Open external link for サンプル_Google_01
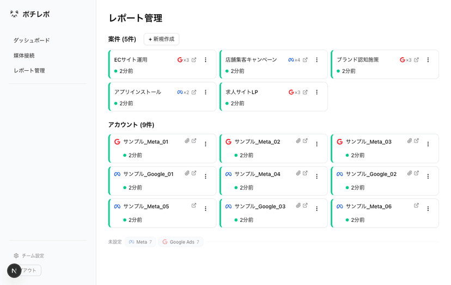 pos(194,173)
